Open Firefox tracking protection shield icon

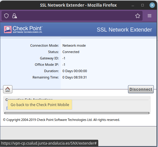pos(6,16)
